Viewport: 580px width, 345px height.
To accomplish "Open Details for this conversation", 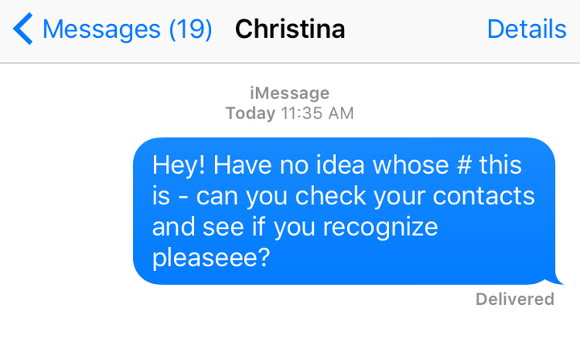I will pyautogui.click(x=526, y=30).
